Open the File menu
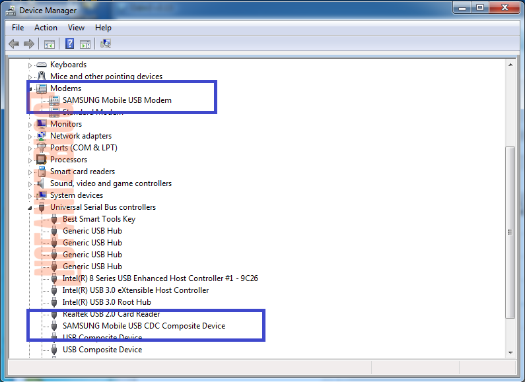 point(18,28)
